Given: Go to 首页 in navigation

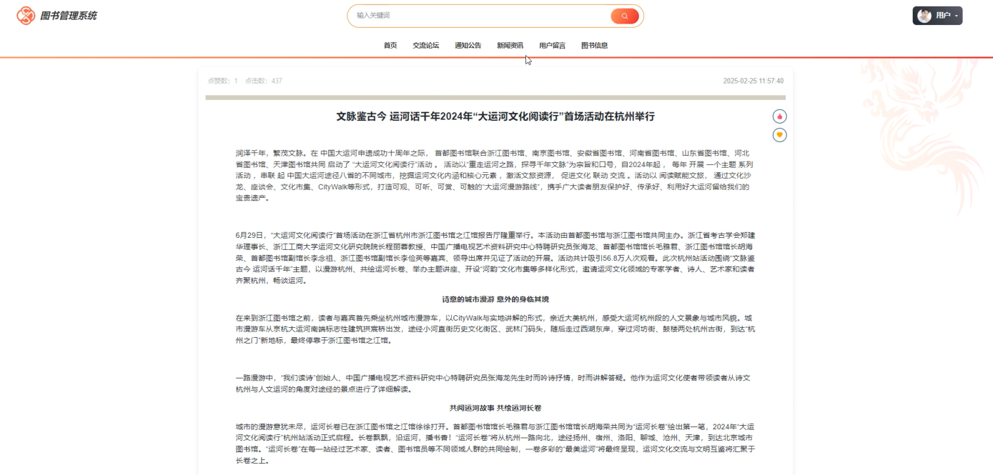Looking at the screenshot, I should pyautogui.click(x=390, y=46).
